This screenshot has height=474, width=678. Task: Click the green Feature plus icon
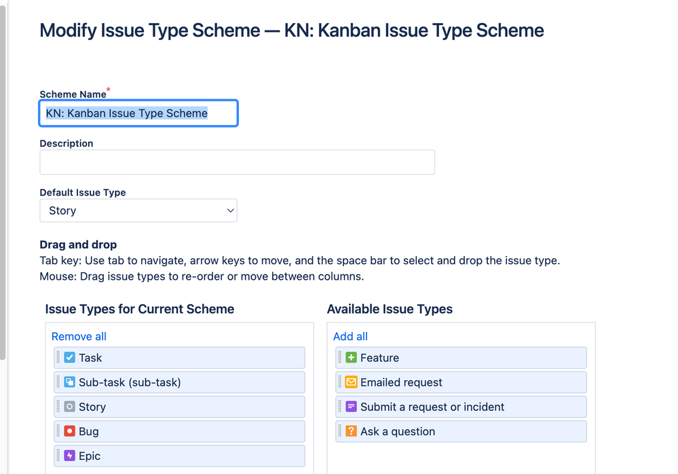coord(351,358)
